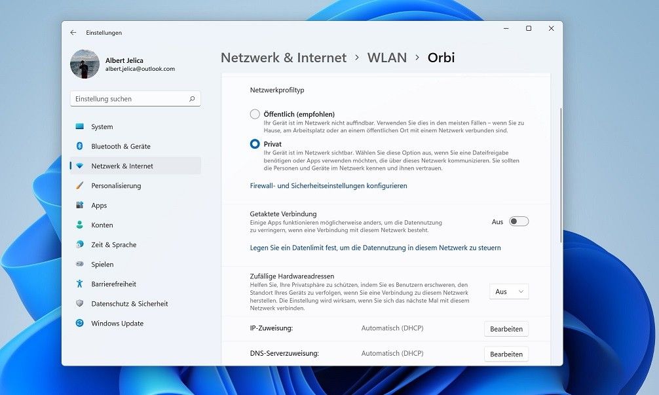
Task: Open Barrierefreiheit settings in sidebar
Action: point(113,284)
